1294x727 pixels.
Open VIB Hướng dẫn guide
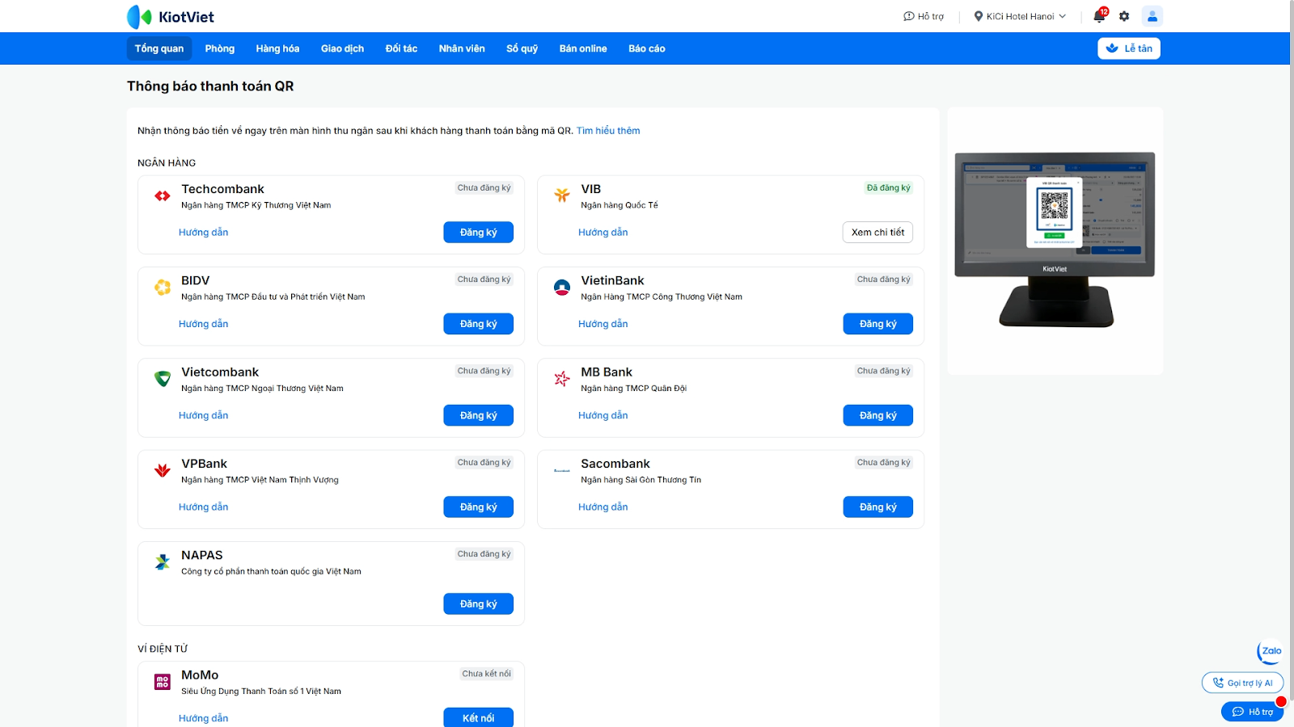[x=603, y=233]
